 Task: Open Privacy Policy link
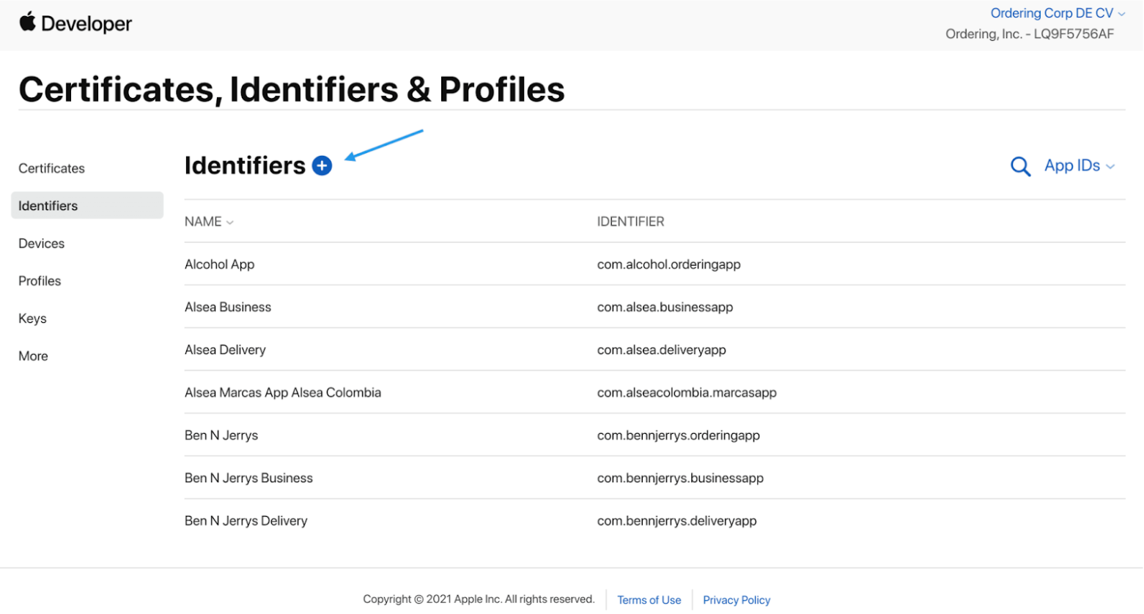737,600
